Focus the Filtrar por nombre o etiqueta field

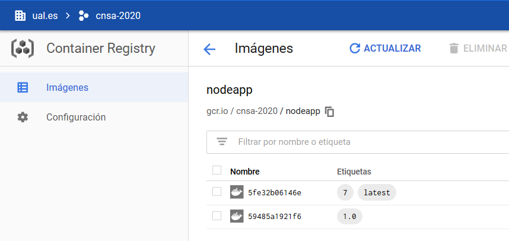pyautogui.click(x=357, y=142)
